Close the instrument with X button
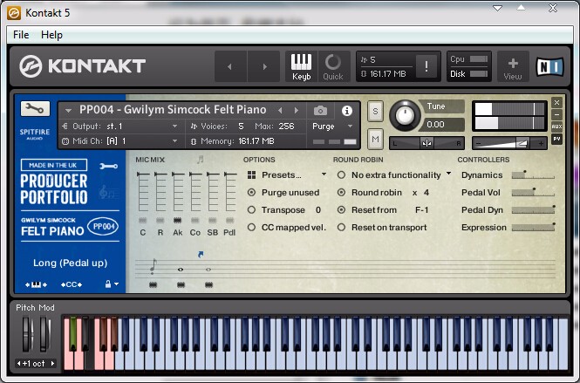Image resolution: width=580 pixels, height=383 pixels. tap(556, 102)
